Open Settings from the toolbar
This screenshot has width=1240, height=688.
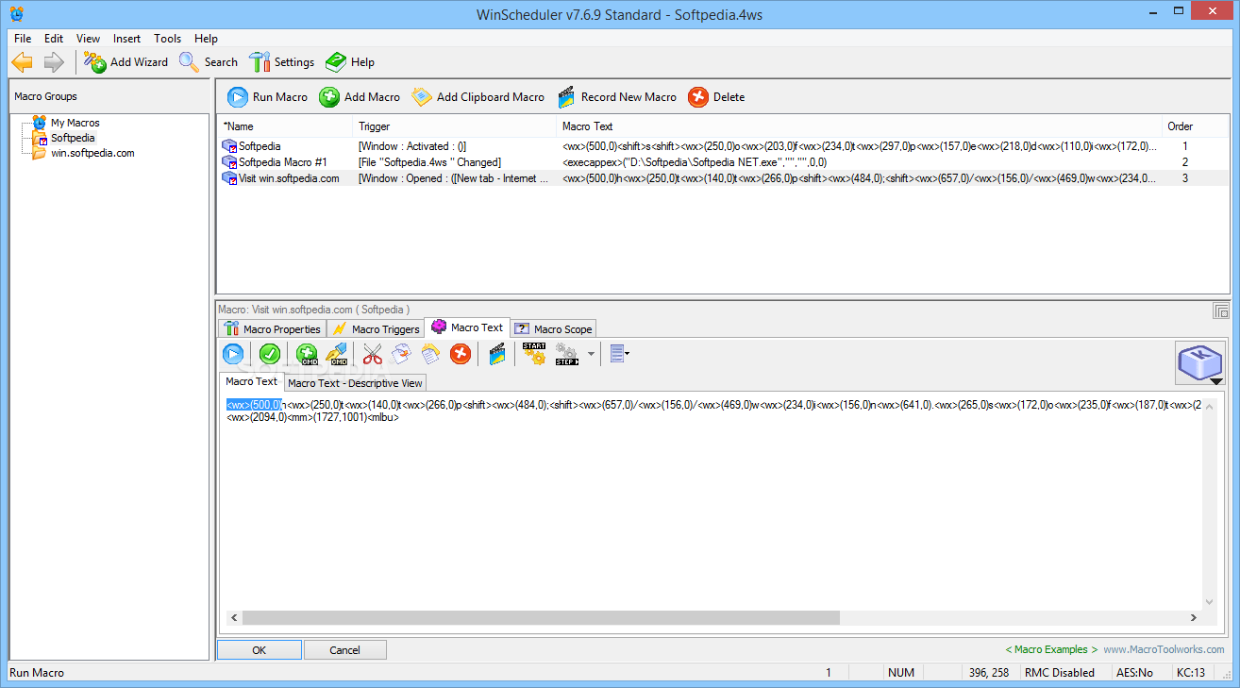(x=281, y=62)
